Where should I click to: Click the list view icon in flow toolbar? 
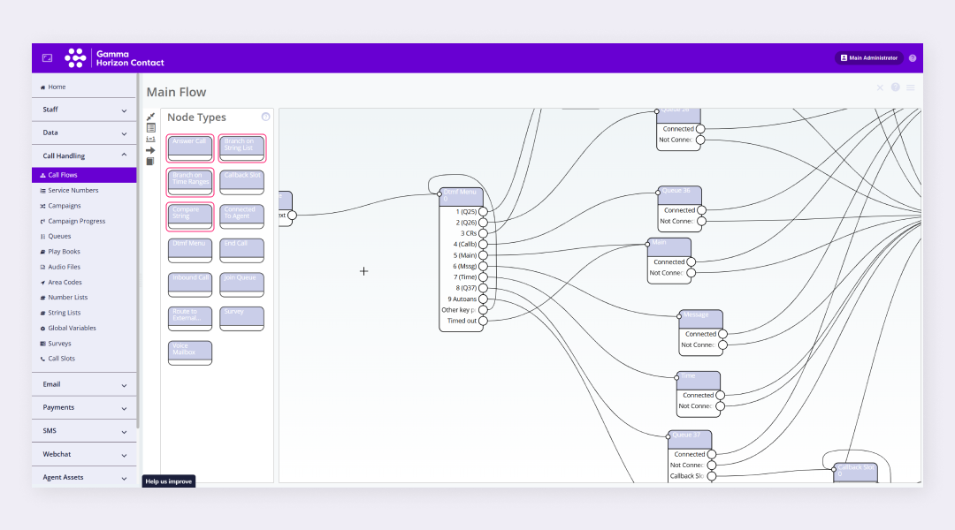[x=150, y=128]
